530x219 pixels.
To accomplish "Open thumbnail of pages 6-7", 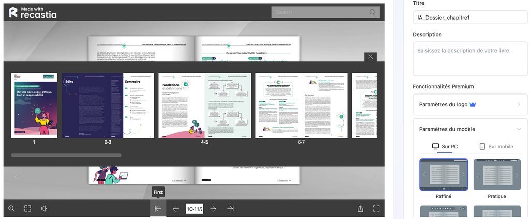I will click(x=301, y=105).
